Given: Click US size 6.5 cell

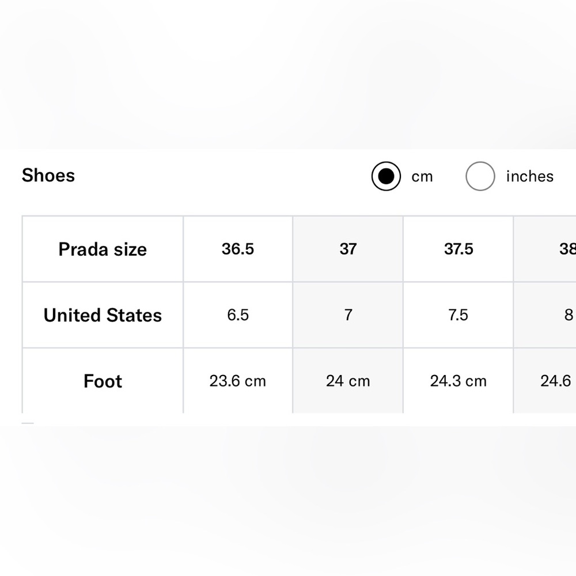Looking at the screenshot, I should coord(238,315).
